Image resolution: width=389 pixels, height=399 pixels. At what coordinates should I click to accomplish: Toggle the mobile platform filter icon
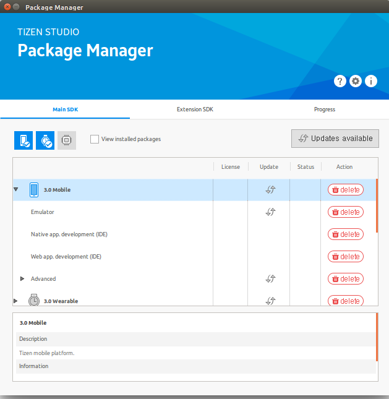point(24,140)
